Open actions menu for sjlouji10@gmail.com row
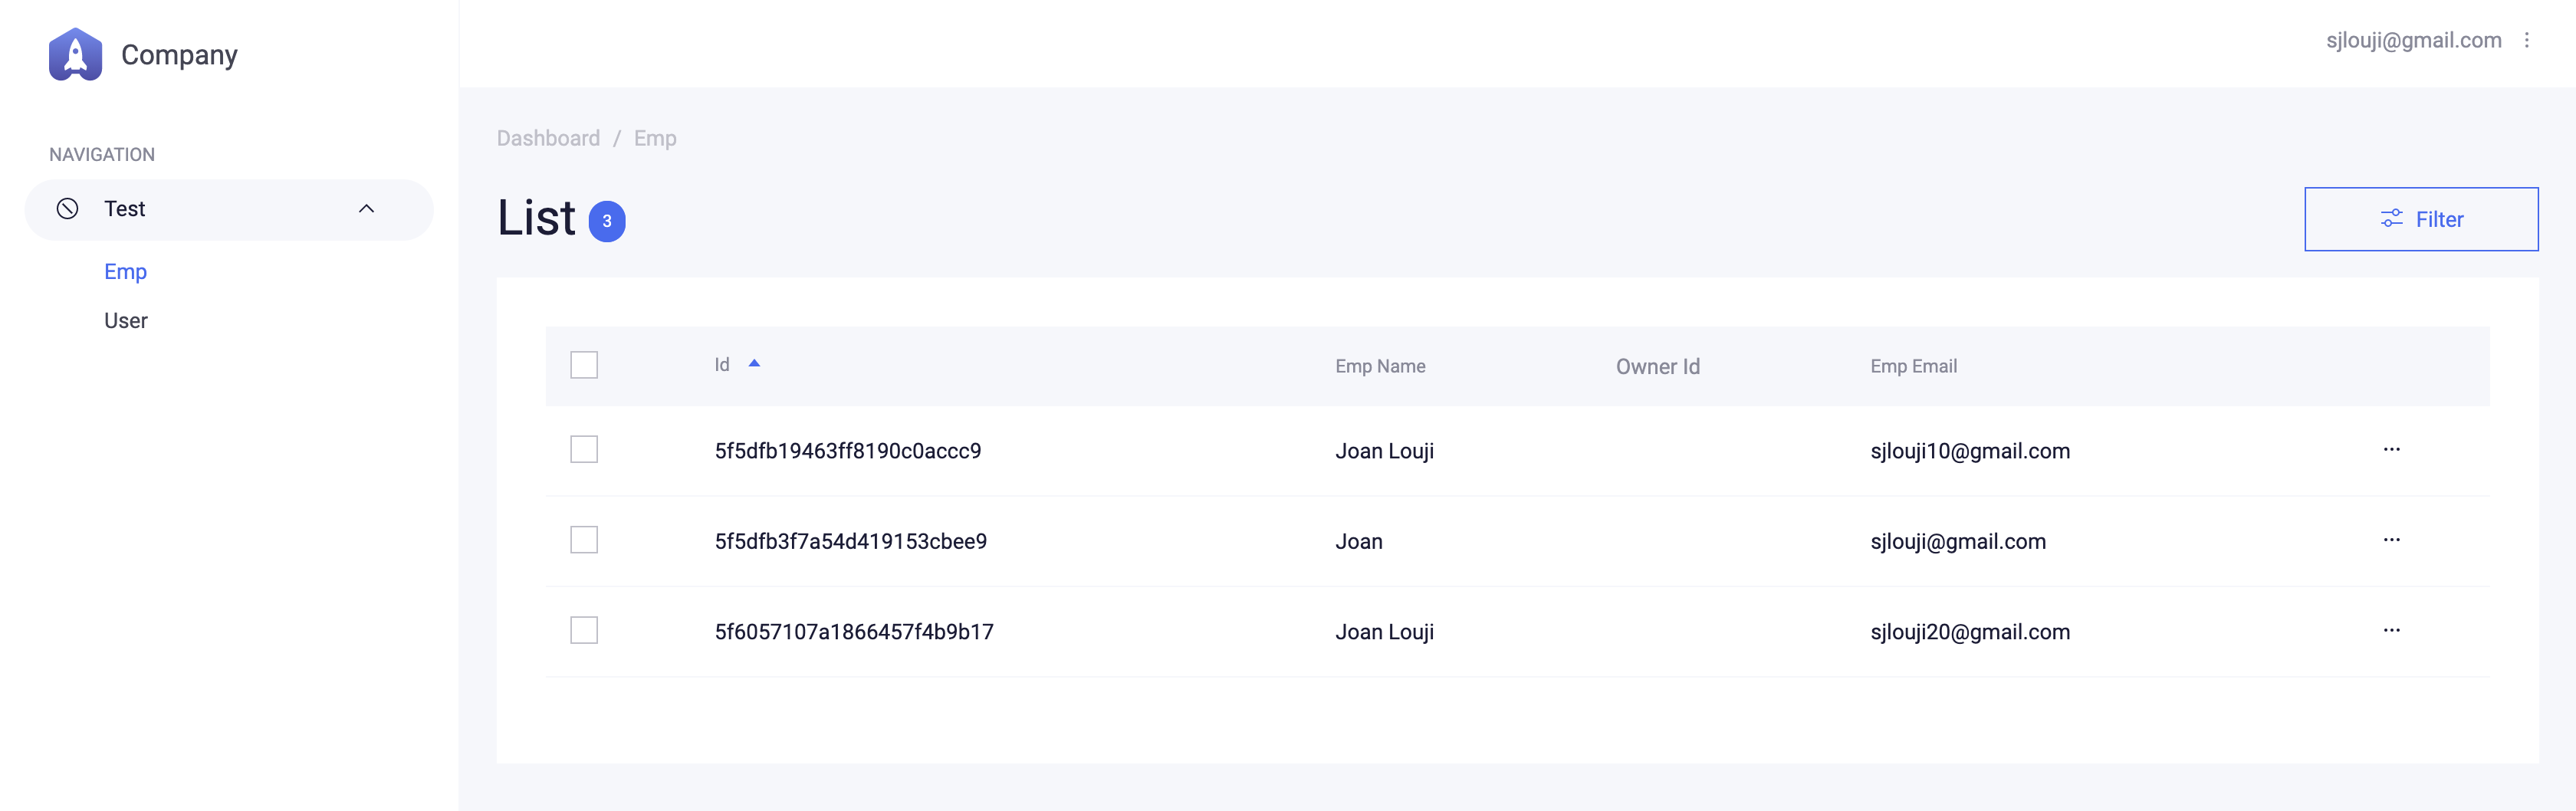2576x811 pixels. coord(2391,450)
